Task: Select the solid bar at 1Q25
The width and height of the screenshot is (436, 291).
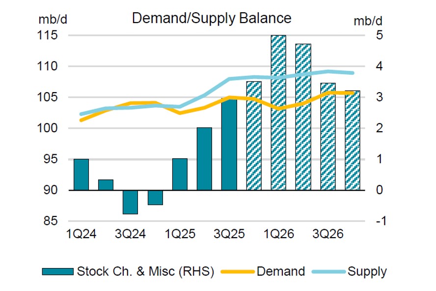Action: tap(180, 174)
